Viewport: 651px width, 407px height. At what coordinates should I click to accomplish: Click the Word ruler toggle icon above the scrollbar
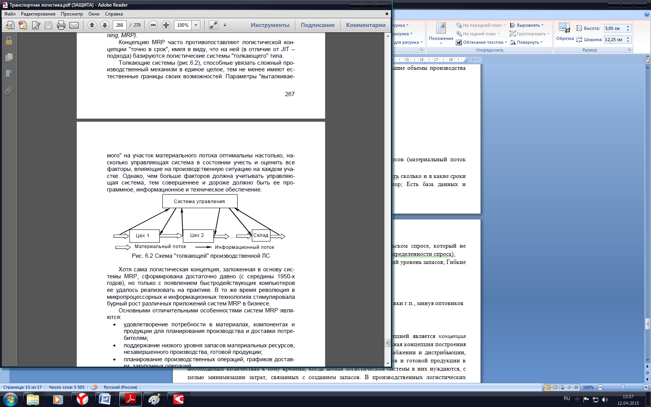[647, 60]
